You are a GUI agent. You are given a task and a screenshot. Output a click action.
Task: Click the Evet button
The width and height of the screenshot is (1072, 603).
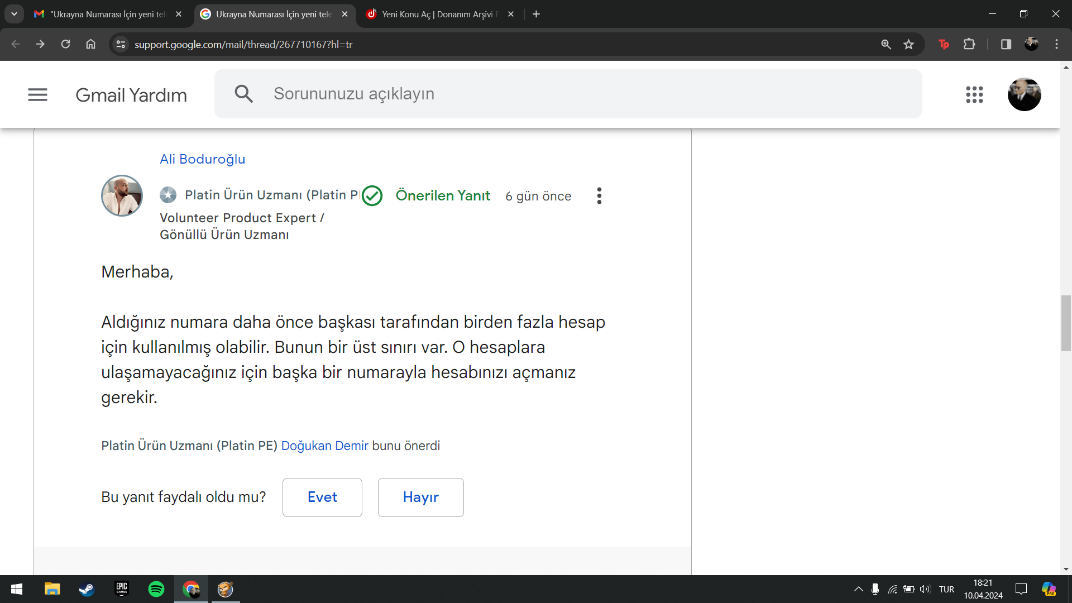[322, 497]
